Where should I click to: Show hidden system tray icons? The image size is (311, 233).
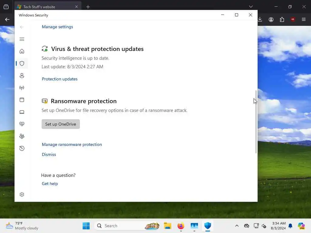[x=237, y=226]
